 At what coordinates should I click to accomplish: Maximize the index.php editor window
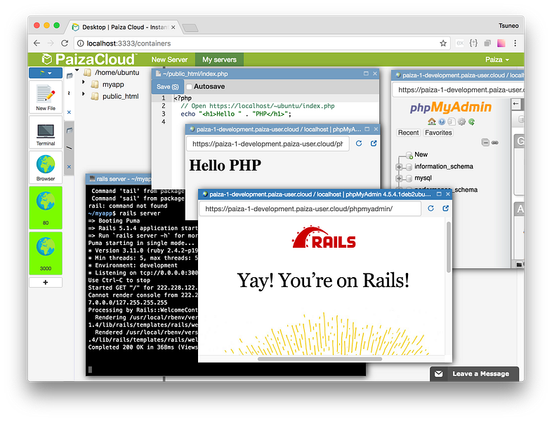pyautogui.click(x=366, y=74)
